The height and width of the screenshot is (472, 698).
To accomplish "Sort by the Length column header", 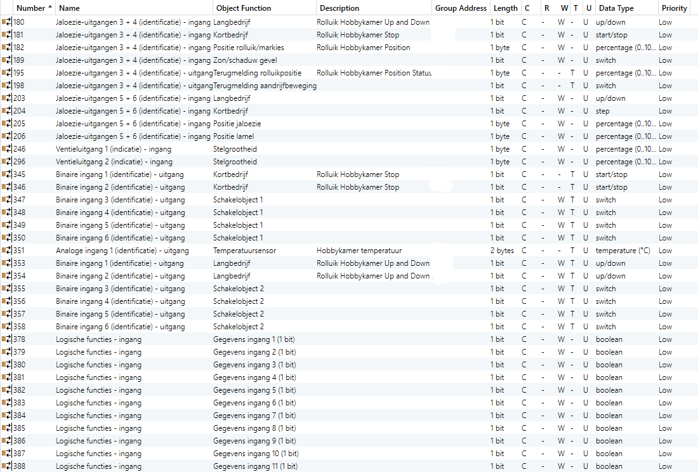I will tap(505, 8).
